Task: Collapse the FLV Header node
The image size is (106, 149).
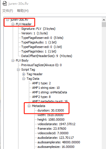Action: click(x=13, y=24)
